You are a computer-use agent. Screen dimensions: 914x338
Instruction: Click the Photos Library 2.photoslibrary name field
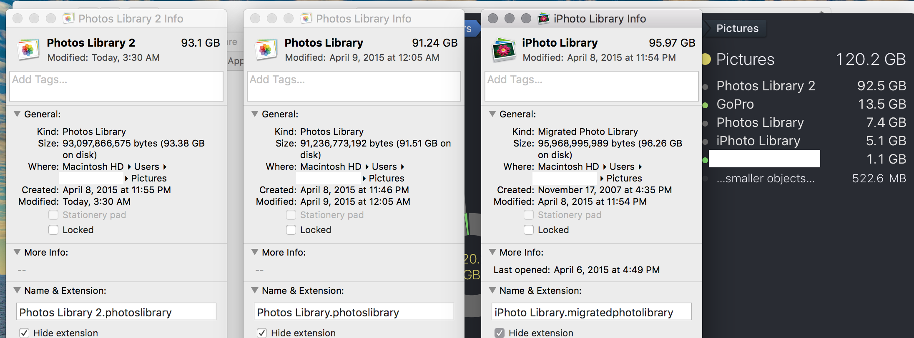pos(116,312)
